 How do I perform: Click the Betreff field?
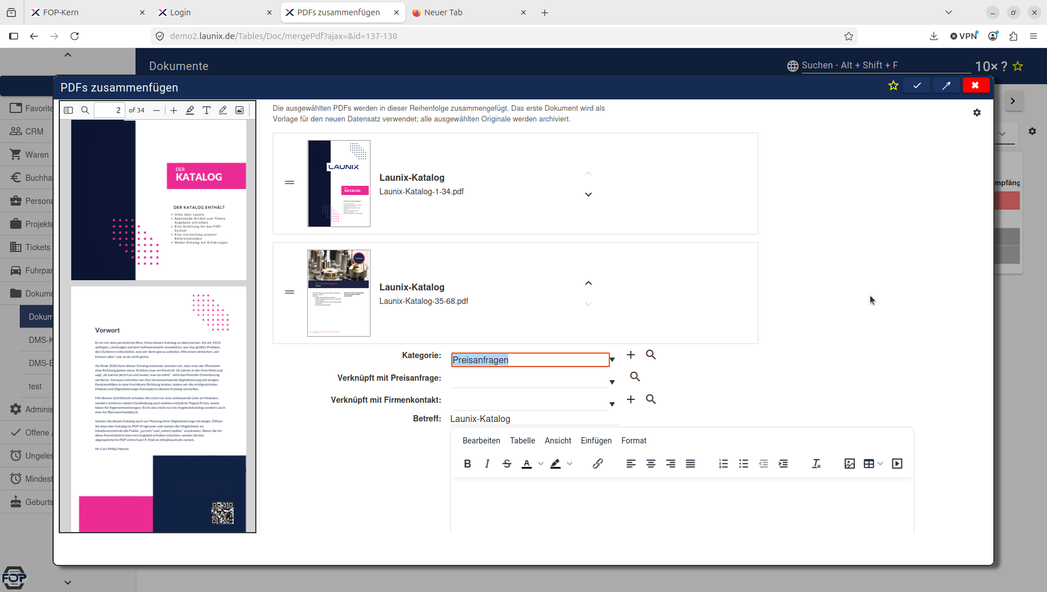pos(534,419)
